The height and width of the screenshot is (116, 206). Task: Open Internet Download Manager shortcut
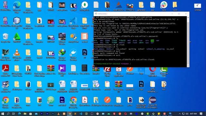point(62,54)
